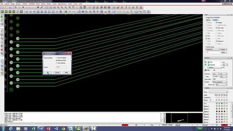The height and width of the screenshot is (131, 233).
Task: Open the Line width dropdown
Action: click(220, 79)
